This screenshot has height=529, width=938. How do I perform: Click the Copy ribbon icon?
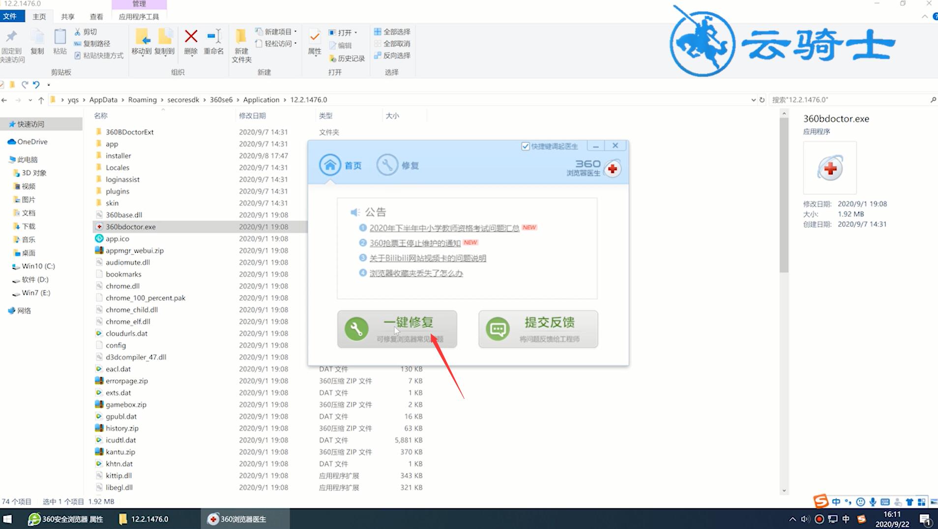(37, 36)
